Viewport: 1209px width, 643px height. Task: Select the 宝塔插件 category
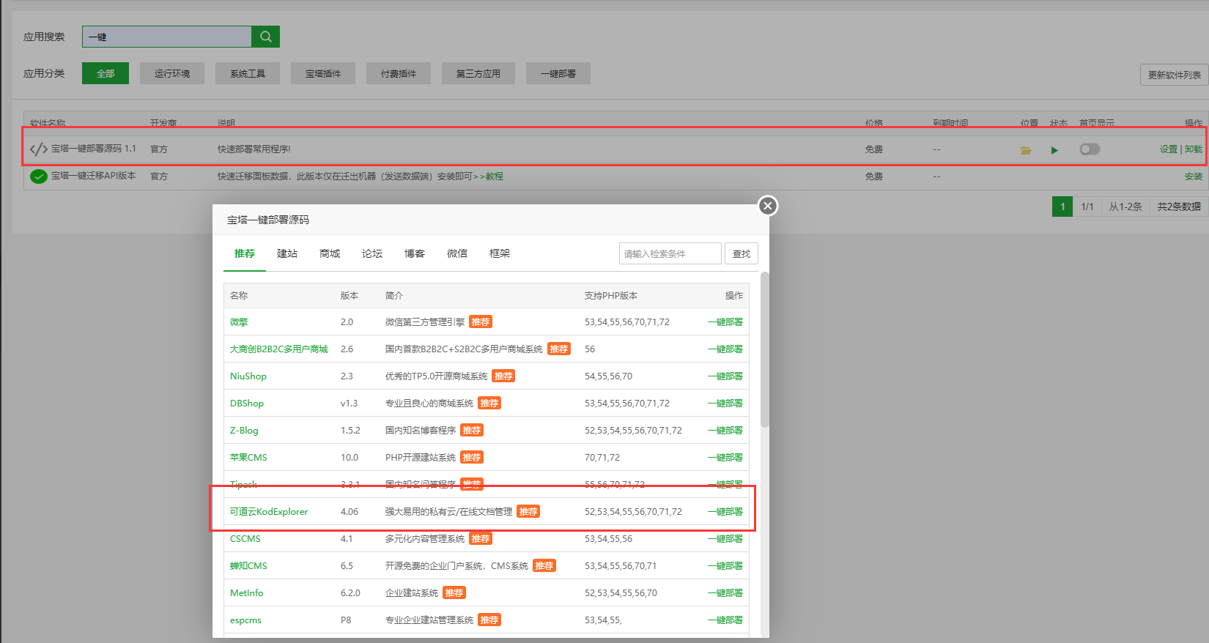323,73
